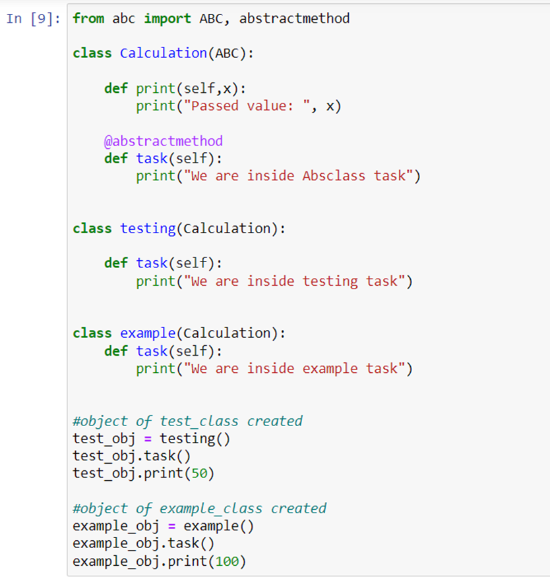The image size is (550, 579).
Task: Click the "We are inside example task" string
Action: (294, 368)
